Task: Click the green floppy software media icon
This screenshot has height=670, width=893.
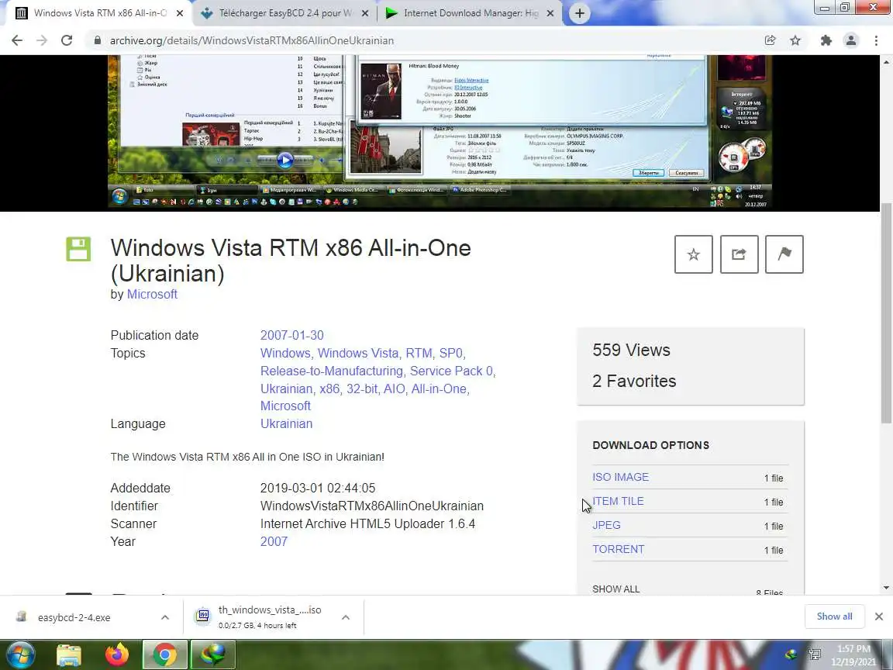Action: 78,249
